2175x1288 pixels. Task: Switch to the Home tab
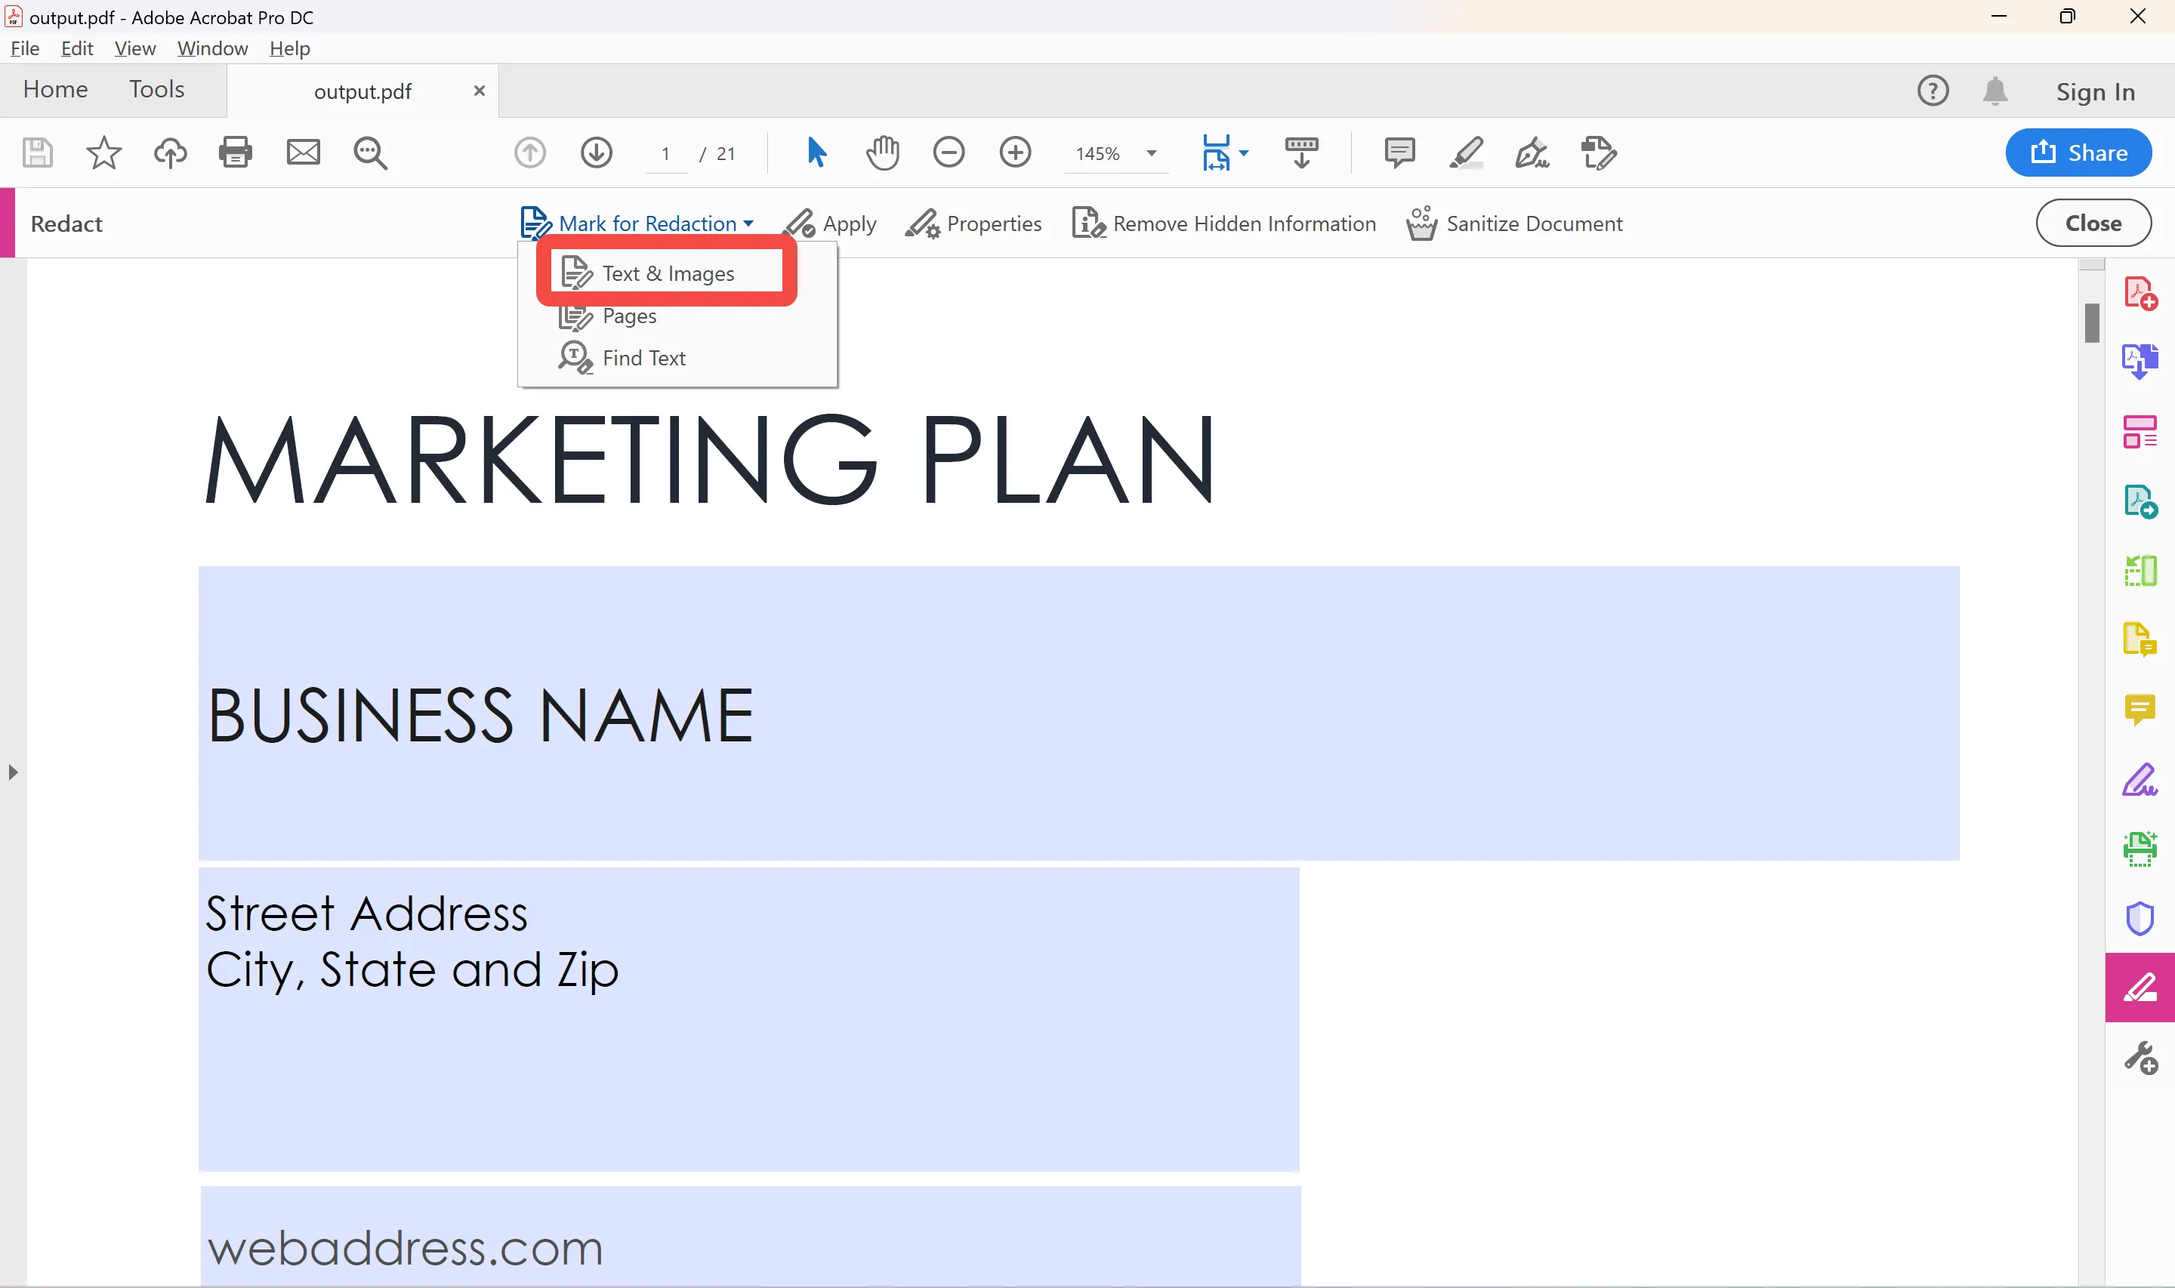tap(55, 89)
